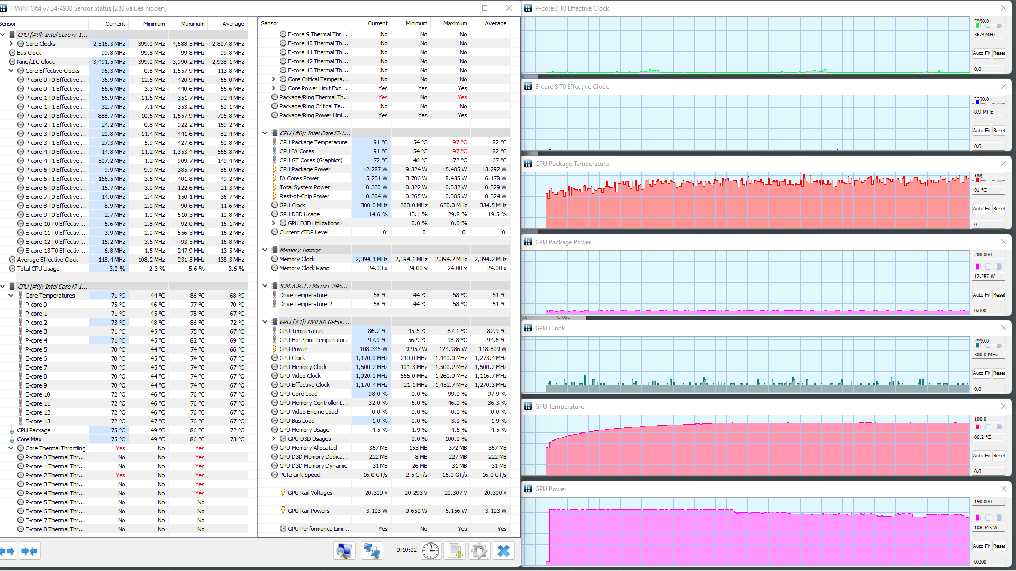Click the magenta color swatch in GPU Power graph

(x=977, y=518)
